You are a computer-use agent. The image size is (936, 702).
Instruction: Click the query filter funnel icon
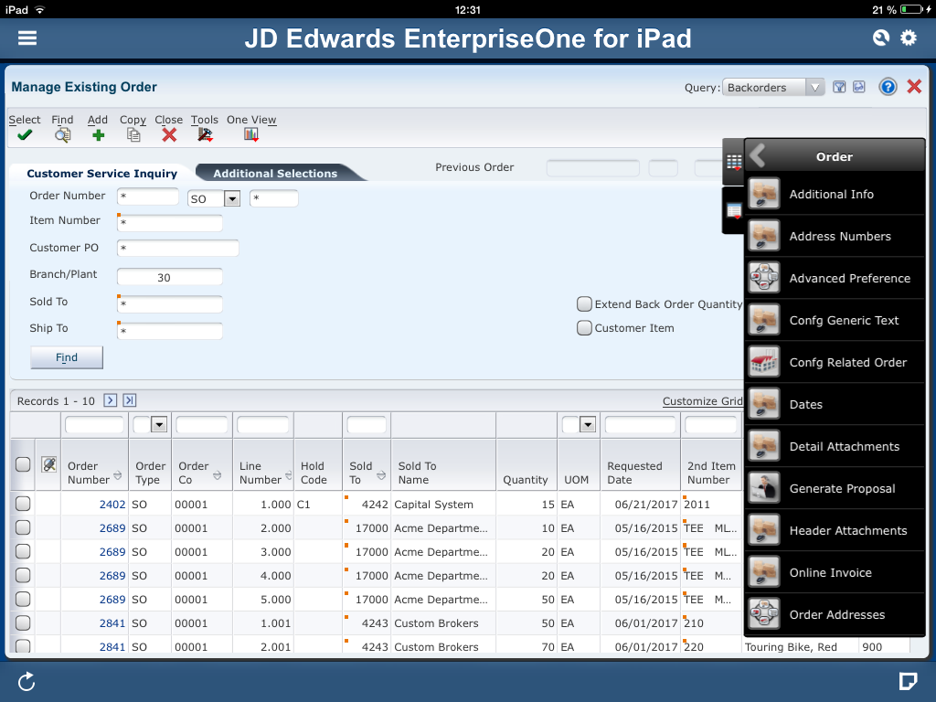[x=838, y=86]
